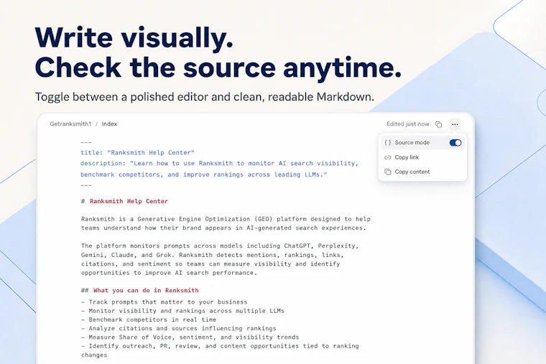The width and height of the screenshot is (546, 364).
Task: Click the Write visually headline text
Action: (x=134, y=37)
